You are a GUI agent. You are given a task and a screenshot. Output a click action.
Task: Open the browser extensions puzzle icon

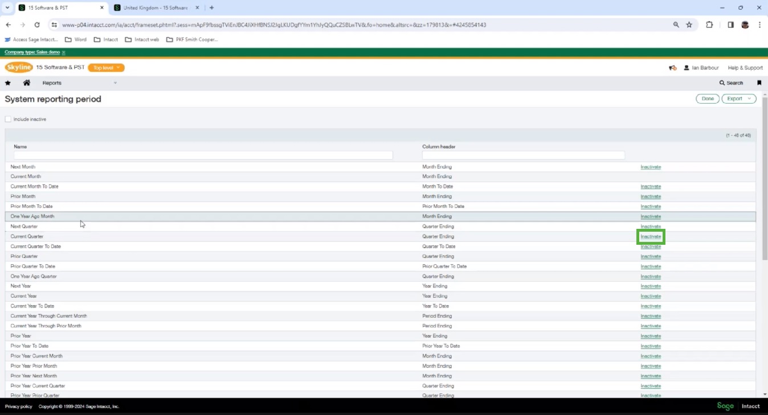click(x=709, y=24)
